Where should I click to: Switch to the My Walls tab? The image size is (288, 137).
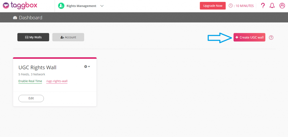coord(33,37)
